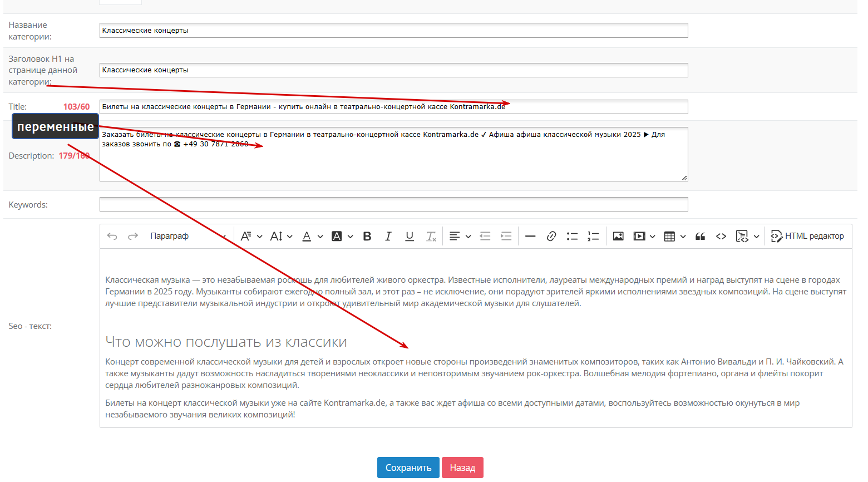
Task: Open the Параграф heading style dropdown
Action: pyautogui.click(x=188, y=236)
